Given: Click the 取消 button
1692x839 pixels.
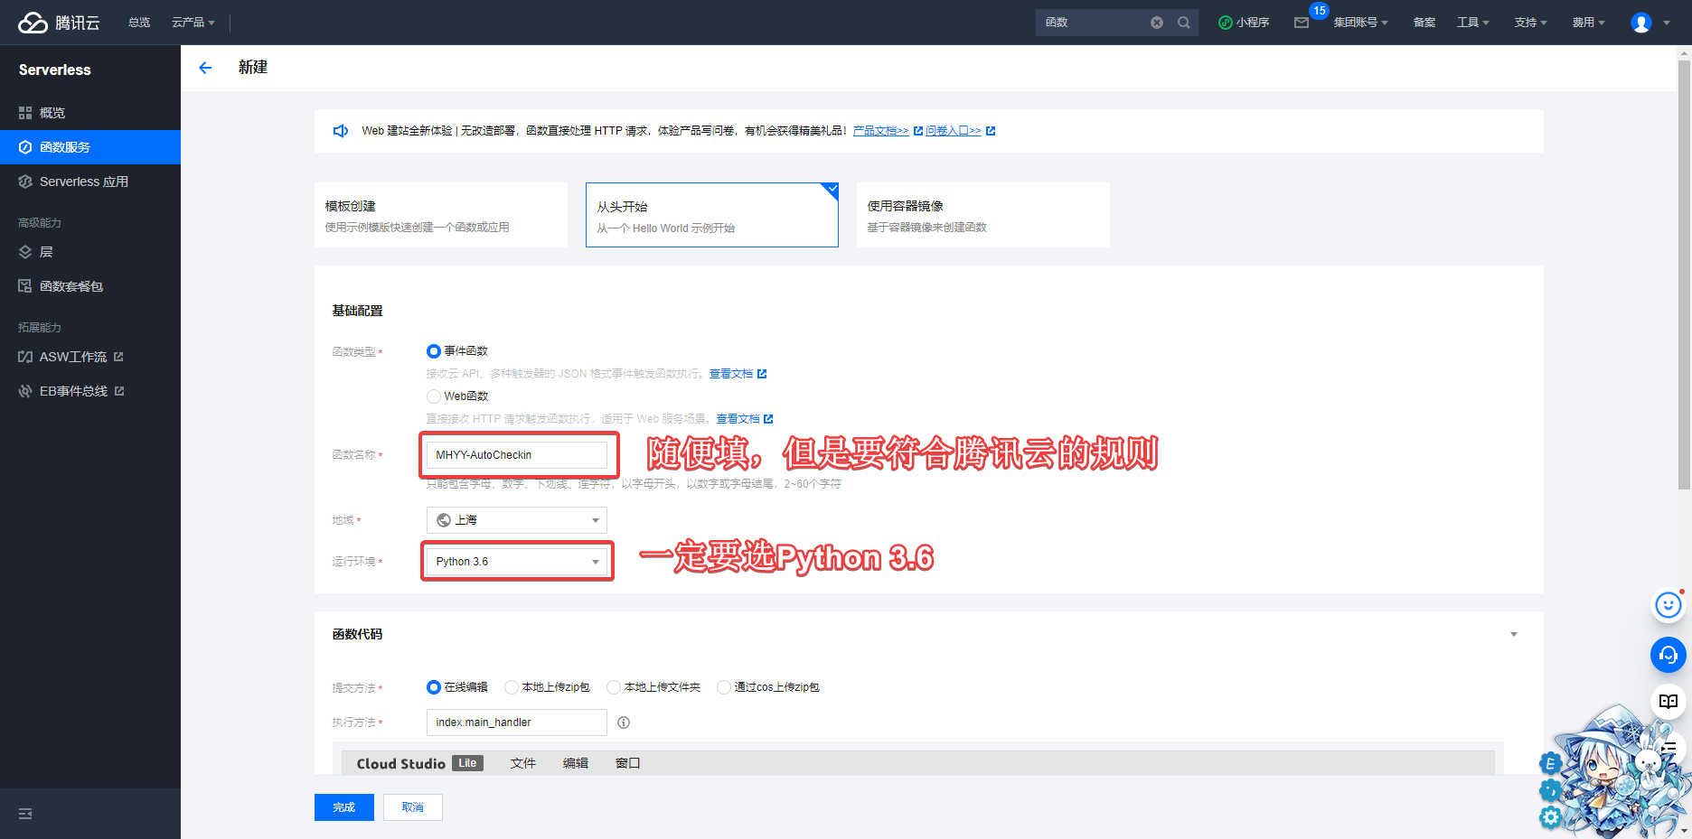Looking at the screenshot, I should (x=412, y=807).
